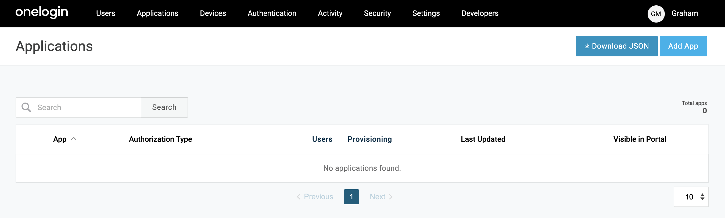This screenshot has height=218, width=725.
Task: Download the applications JSON file
Action: [616, 46]
